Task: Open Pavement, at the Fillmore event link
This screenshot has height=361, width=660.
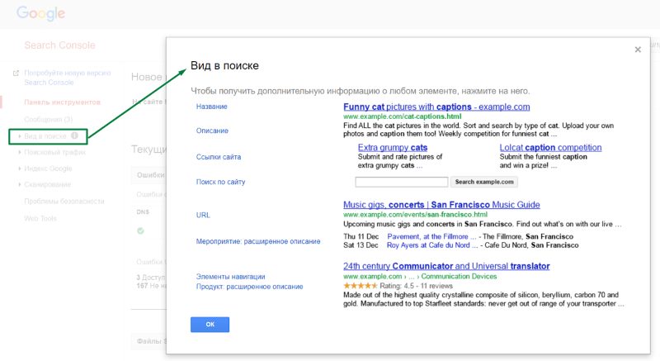Action: coord(431,237)
